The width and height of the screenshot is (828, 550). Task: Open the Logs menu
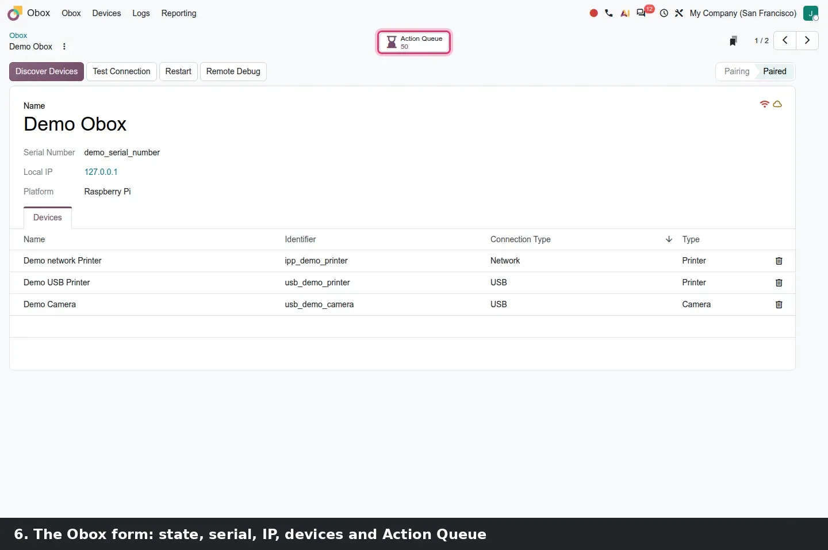[x=141, y=13]
